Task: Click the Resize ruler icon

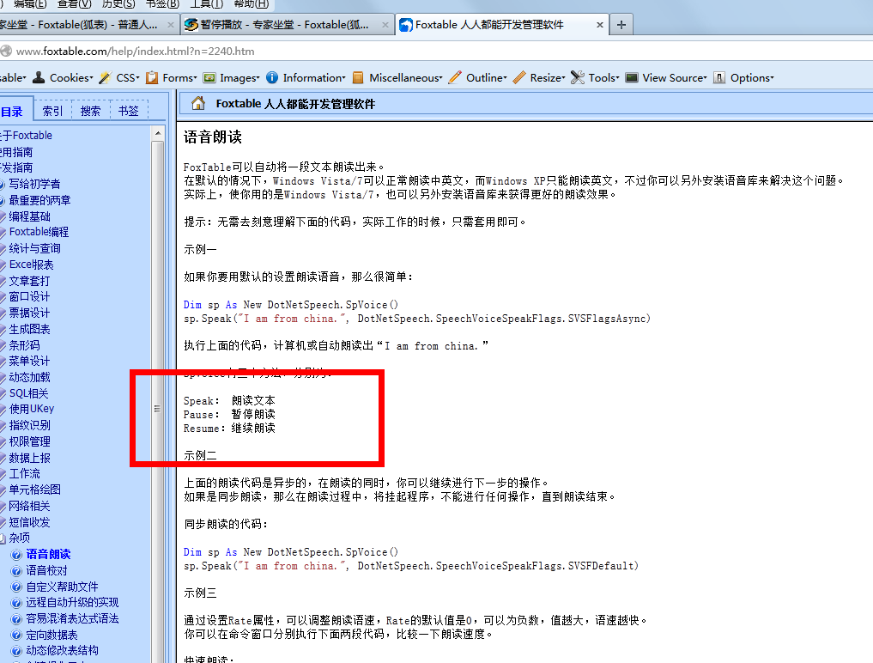Action: [x=518, y=77]
